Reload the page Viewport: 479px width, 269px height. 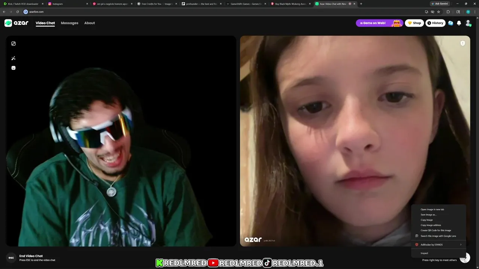tap(18, 12)
